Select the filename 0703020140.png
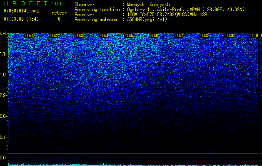The width and height of the screenshot is (262, 166). pos(21,11)
